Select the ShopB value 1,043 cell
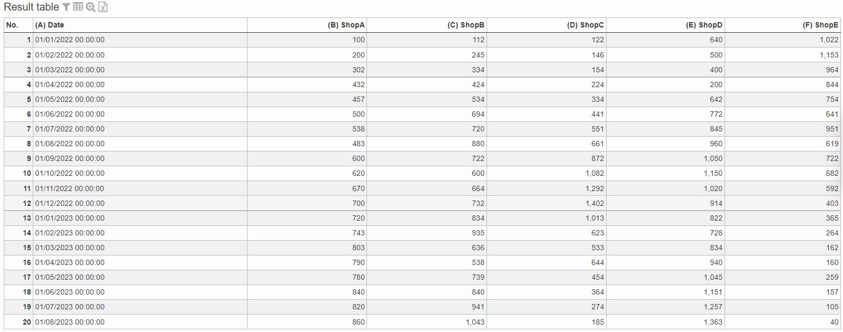Screen dimensions: 843x332 pos(427,322)
